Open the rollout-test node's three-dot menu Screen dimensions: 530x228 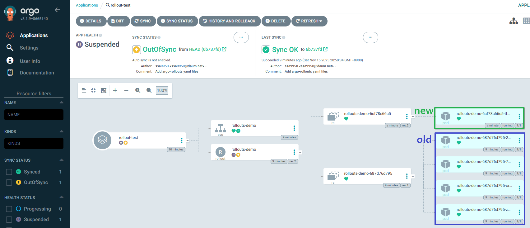(182, 140)
